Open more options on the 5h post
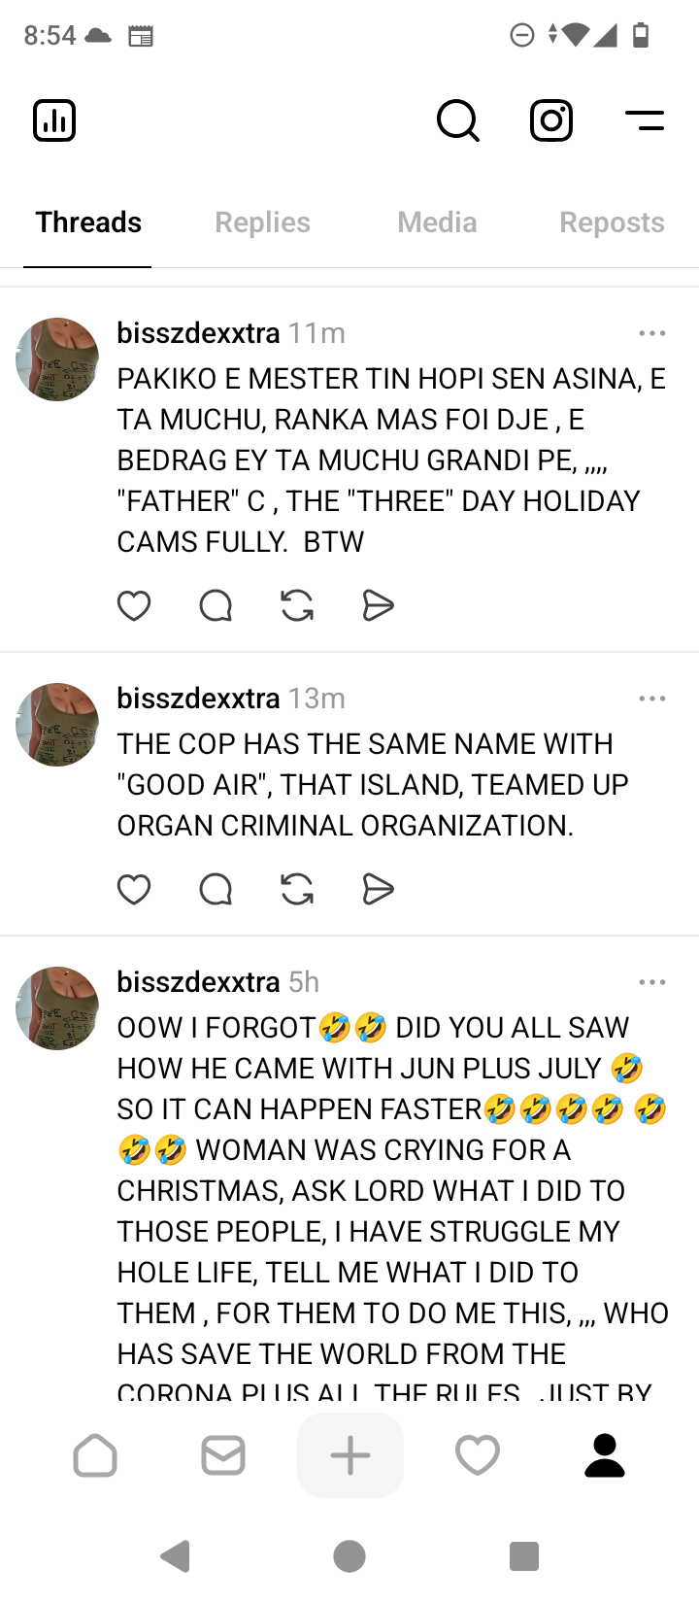 (x=652, y=982)
